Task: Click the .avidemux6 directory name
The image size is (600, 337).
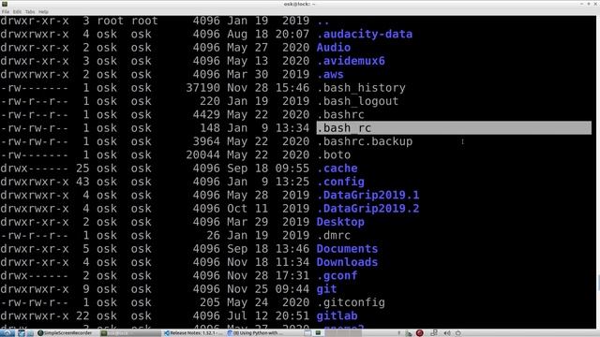Action: pos(351,61)
